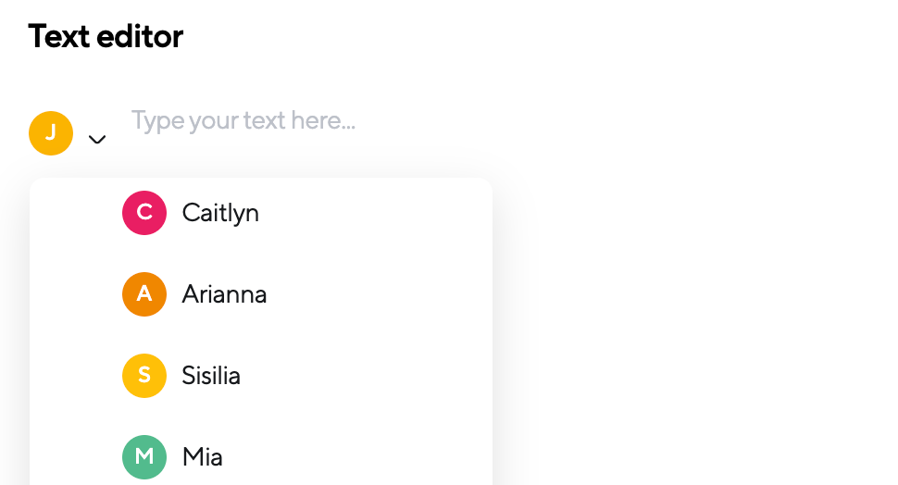Screen dimensions: 898x485
Task: Collapse the user dropdown chevron arrow
Action: tap(96, 140)
